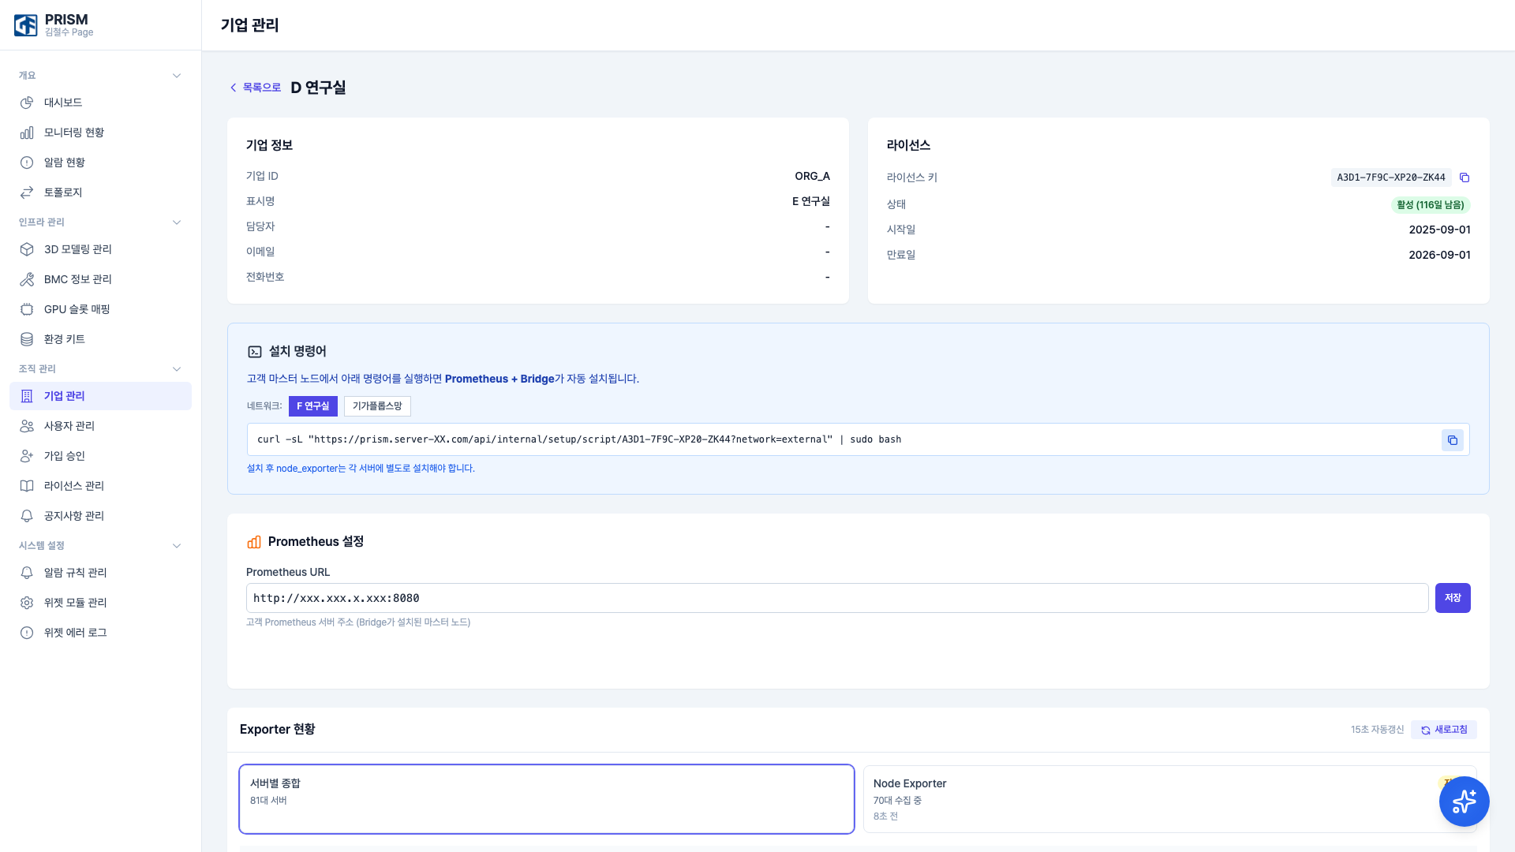This screenshot has width=1515, height=852.
Task: Click the E 연구실 display name value
Action: (811, 201)
